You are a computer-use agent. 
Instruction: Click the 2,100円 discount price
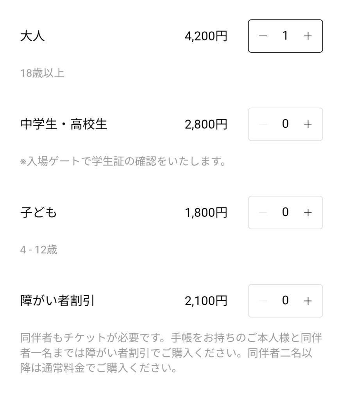(206, 301)
